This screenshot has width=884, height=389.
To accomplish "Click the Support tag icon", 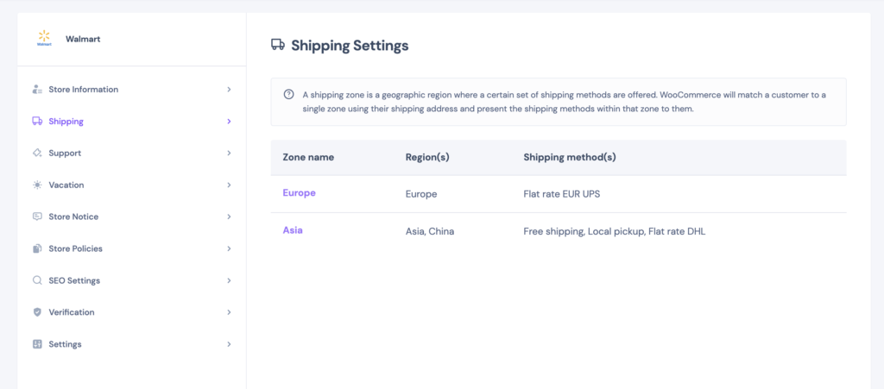I will pyautogui.click(x=37, y=154).
